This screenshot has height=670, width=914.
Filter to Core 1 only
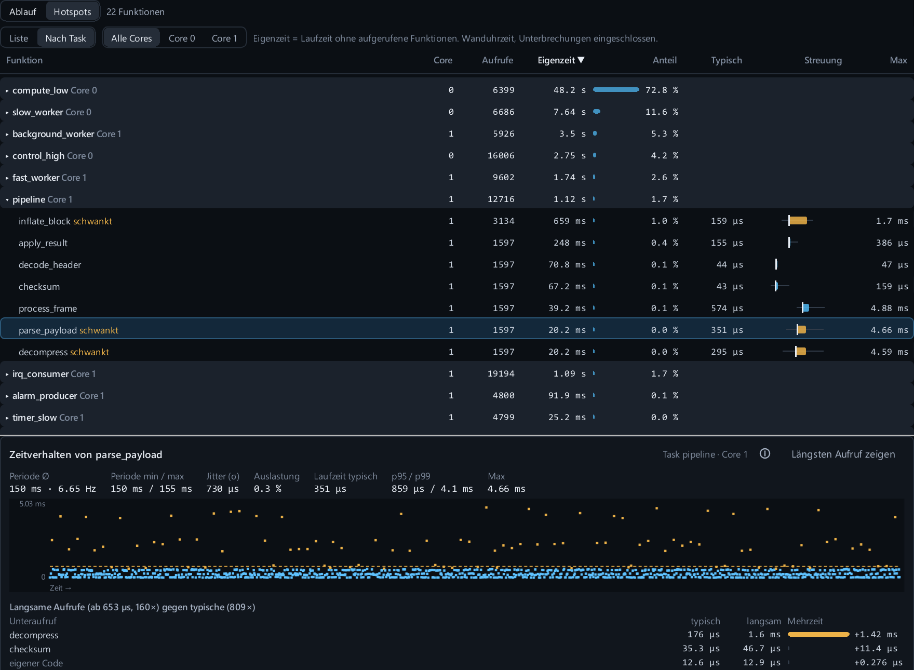224,38
